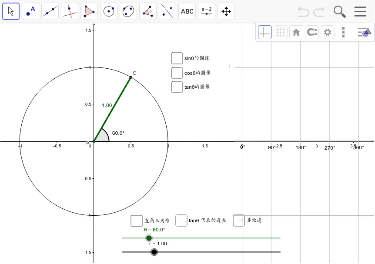Open the search magnifier
The height and width of the screenshot is (264, 375).
click(340, 12)
